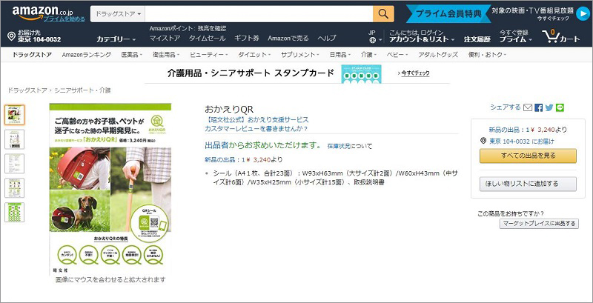Expand the 衛生用品 submenu
Viewport: 593px width, 303px height.
[x=166, y=55]
